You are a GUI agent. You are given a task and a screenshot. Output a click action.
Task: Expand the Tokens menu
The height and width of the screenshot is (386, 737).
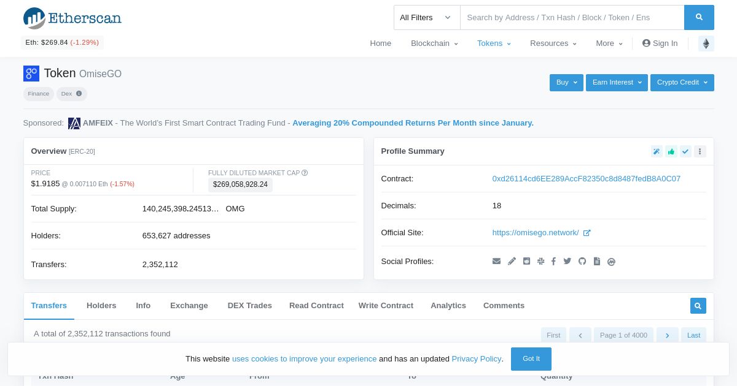(x=494, y=44)
